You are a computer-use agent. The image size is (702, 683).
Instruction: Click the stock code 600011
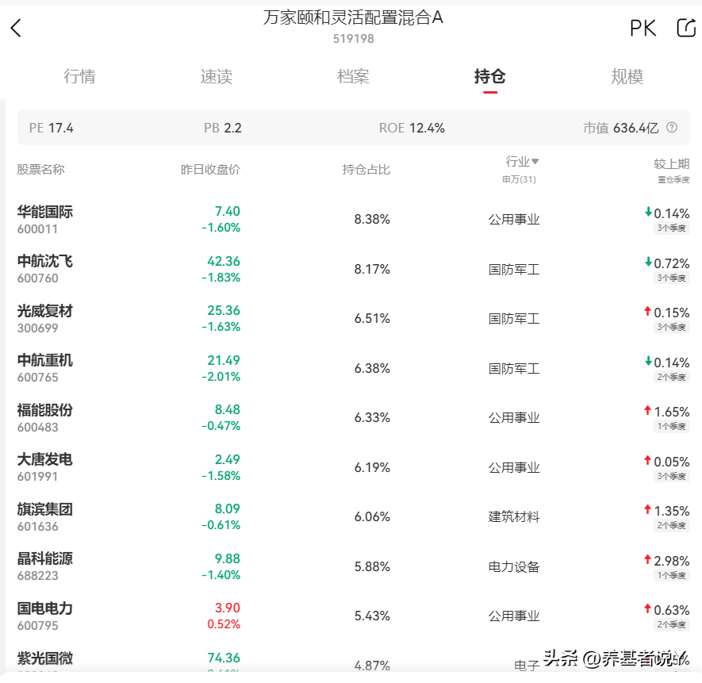click(37, 229)
